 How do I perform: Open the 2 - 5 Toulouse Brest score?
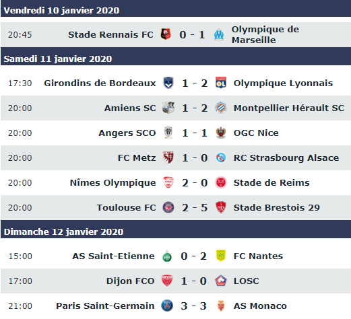pos(195,207)
